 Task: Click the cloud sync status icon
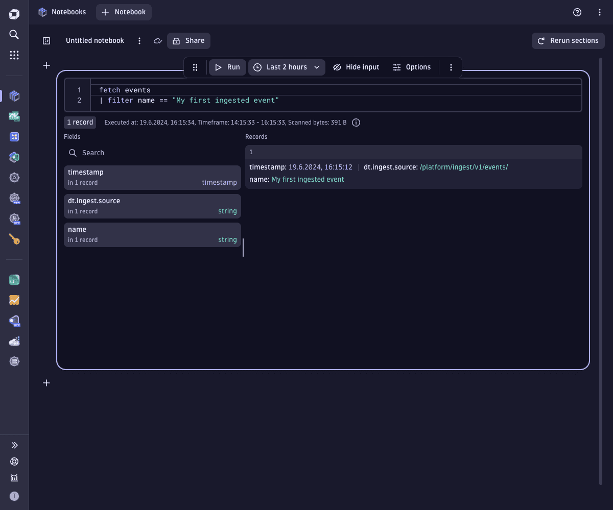pos(158,40)
